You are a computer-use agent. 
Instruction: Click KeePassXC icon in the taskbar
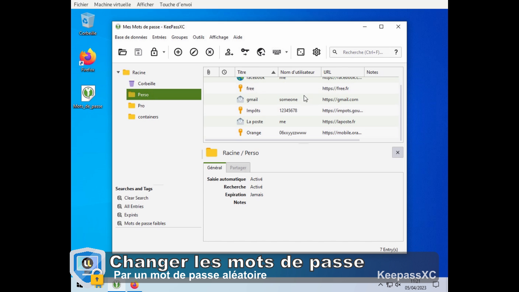(116, 285)
